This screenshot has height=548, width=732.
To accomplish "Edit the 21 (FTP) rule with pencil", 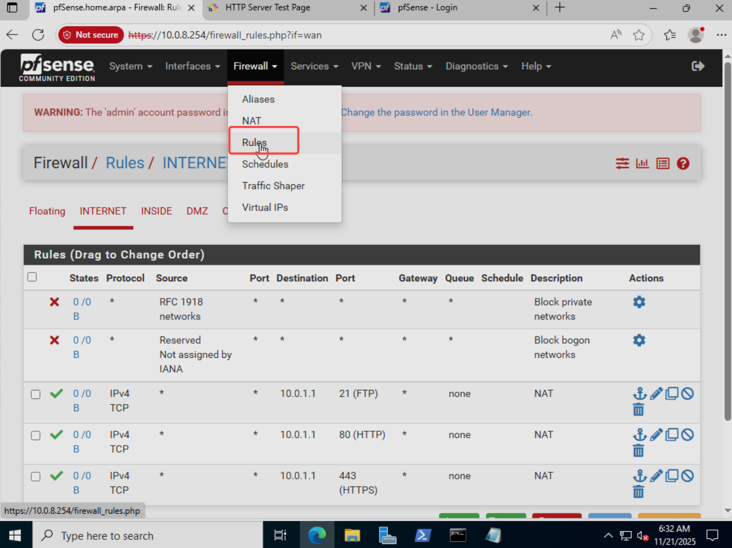I will [x=656, y=394].
